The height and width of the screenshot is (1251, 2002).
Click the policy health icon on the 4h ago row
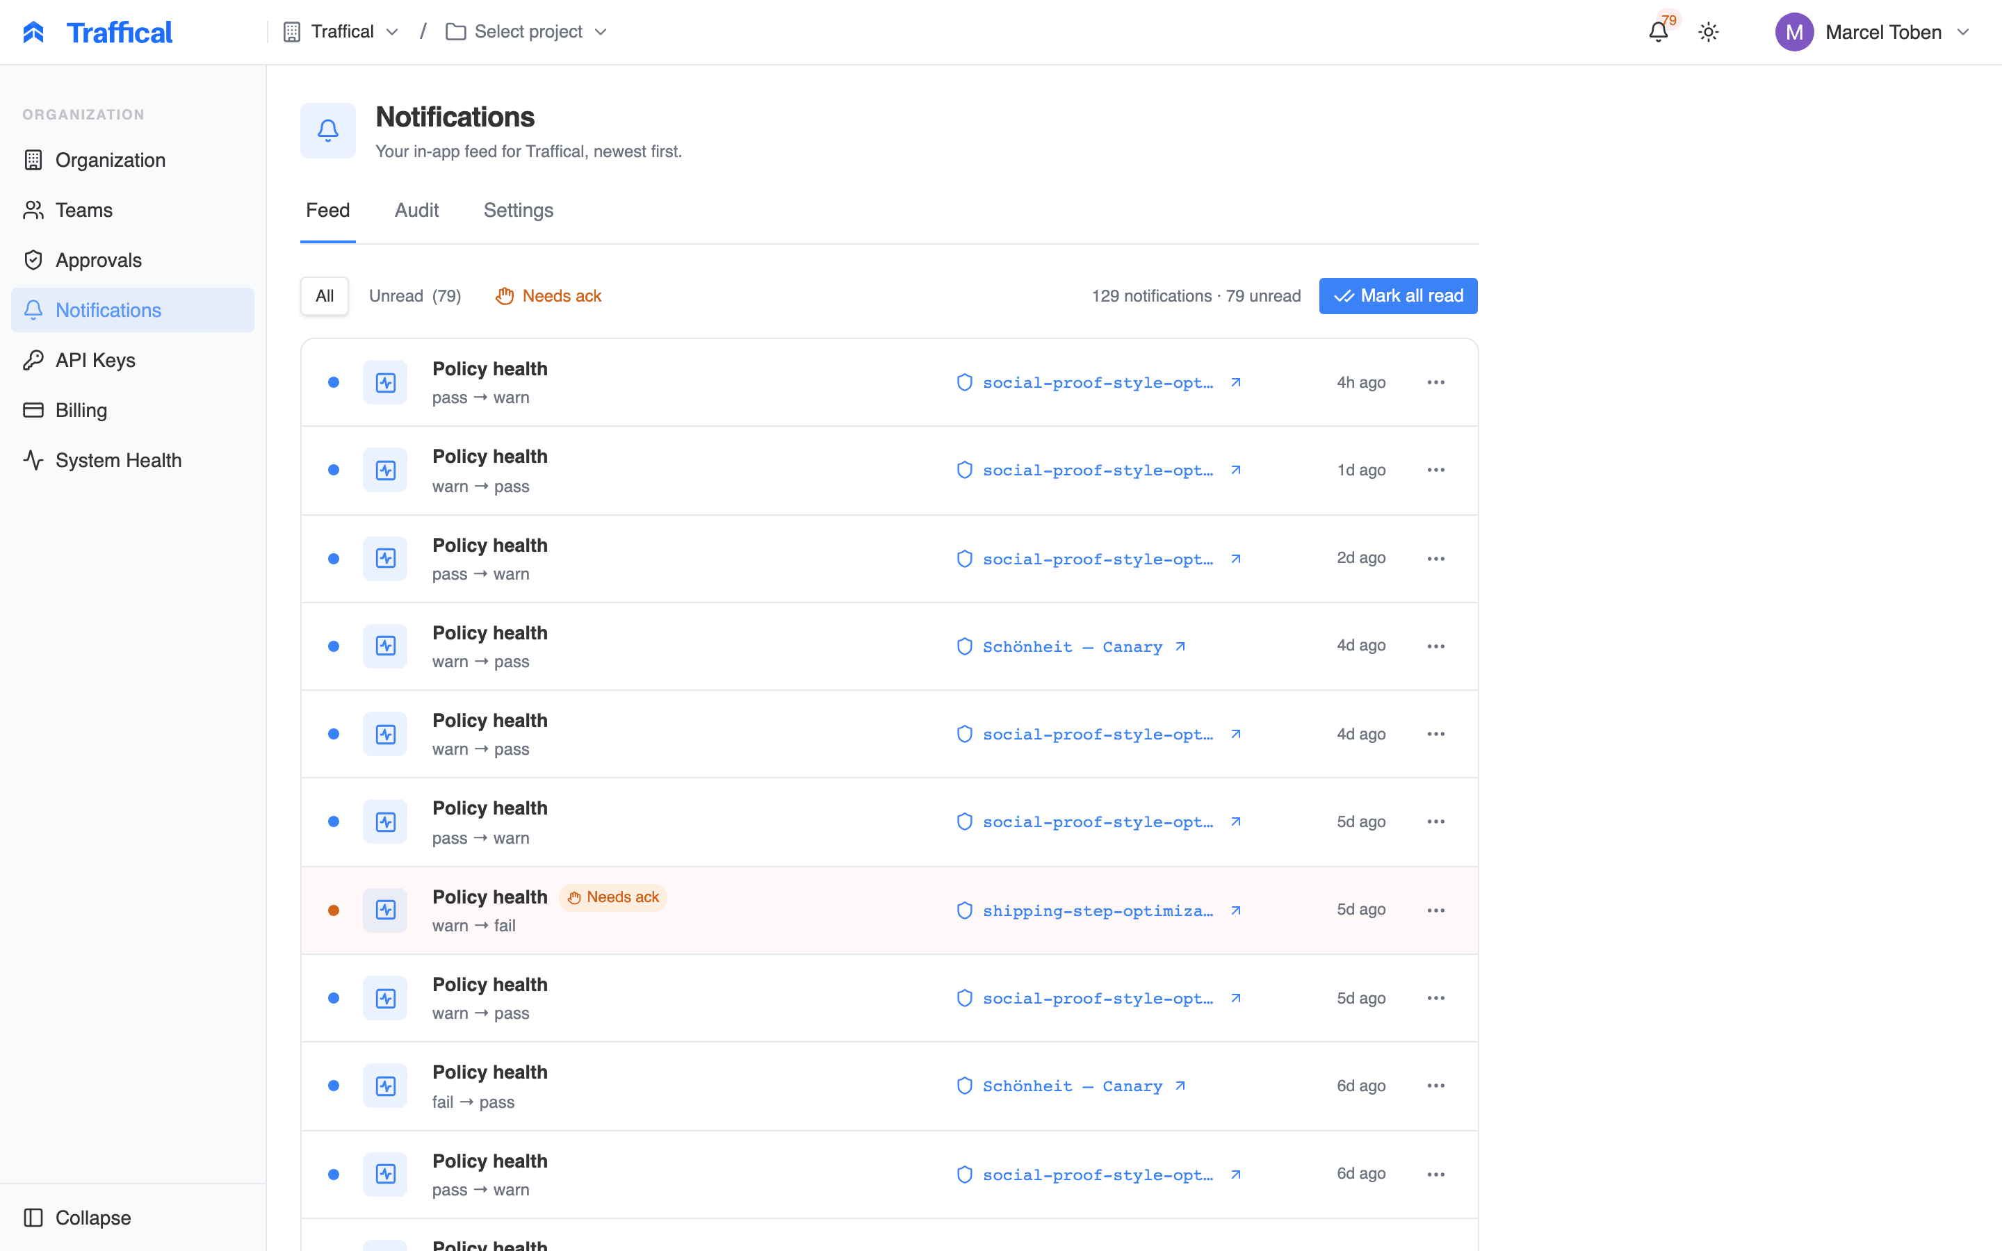(x=384, y=382)
